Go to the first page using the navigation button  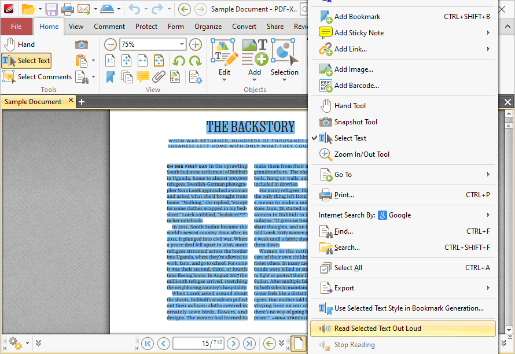click(148, 344)
